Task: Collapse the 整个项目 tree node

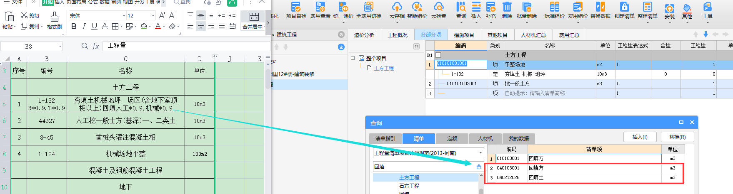Action: pos(353,58)
